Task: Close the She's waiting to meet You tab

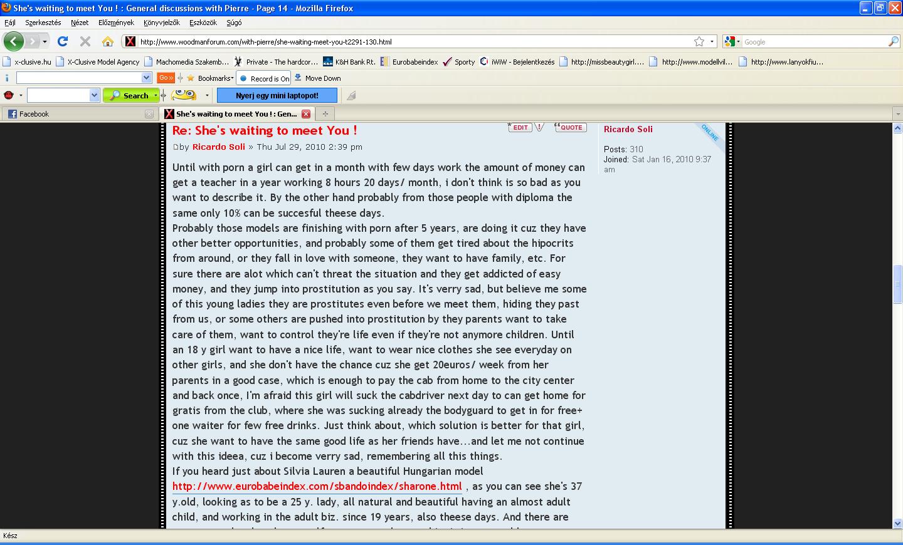Action: point(306,114)
